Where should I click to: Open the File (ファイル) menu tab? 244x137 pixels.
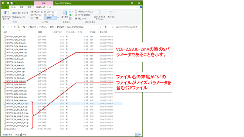point(5,7)
